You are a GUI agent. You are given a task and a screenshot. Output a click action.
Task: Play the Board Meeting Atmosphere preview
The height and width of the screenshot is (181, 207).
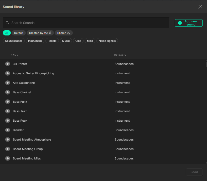8,139
